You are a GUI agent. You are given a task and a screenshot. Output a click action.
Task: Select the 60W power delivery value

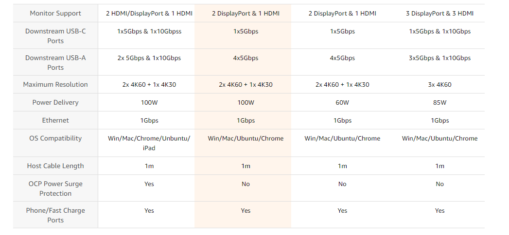[342, 103]
